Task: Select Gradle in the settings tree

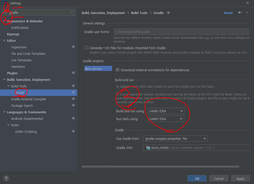Action: point(20,93)
